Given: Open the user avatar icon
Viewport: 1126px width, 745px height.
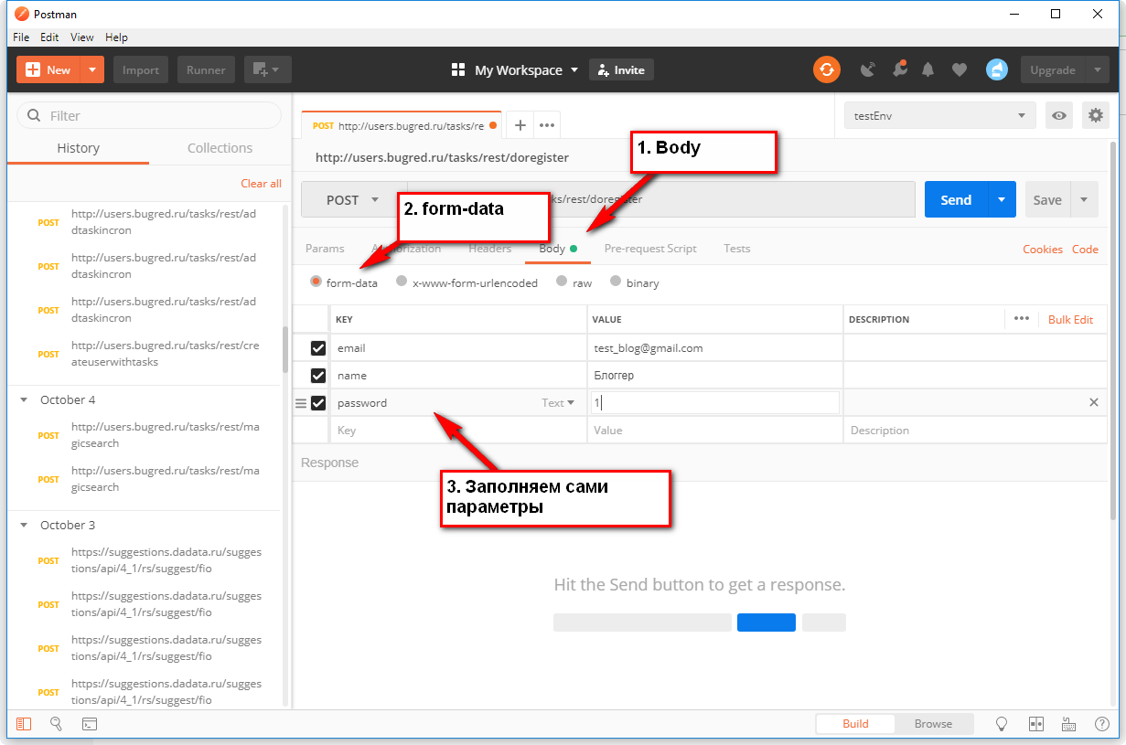Looking at the screenshot, I should [997, 69].
